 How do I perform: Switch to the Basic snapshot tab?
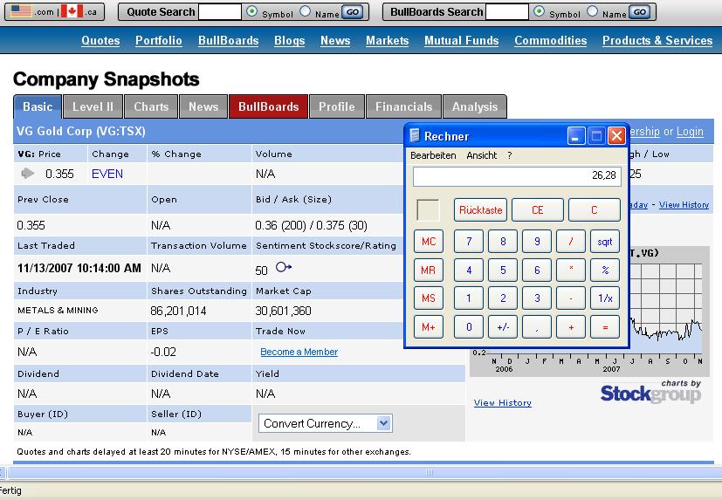(x=38, y=106)
